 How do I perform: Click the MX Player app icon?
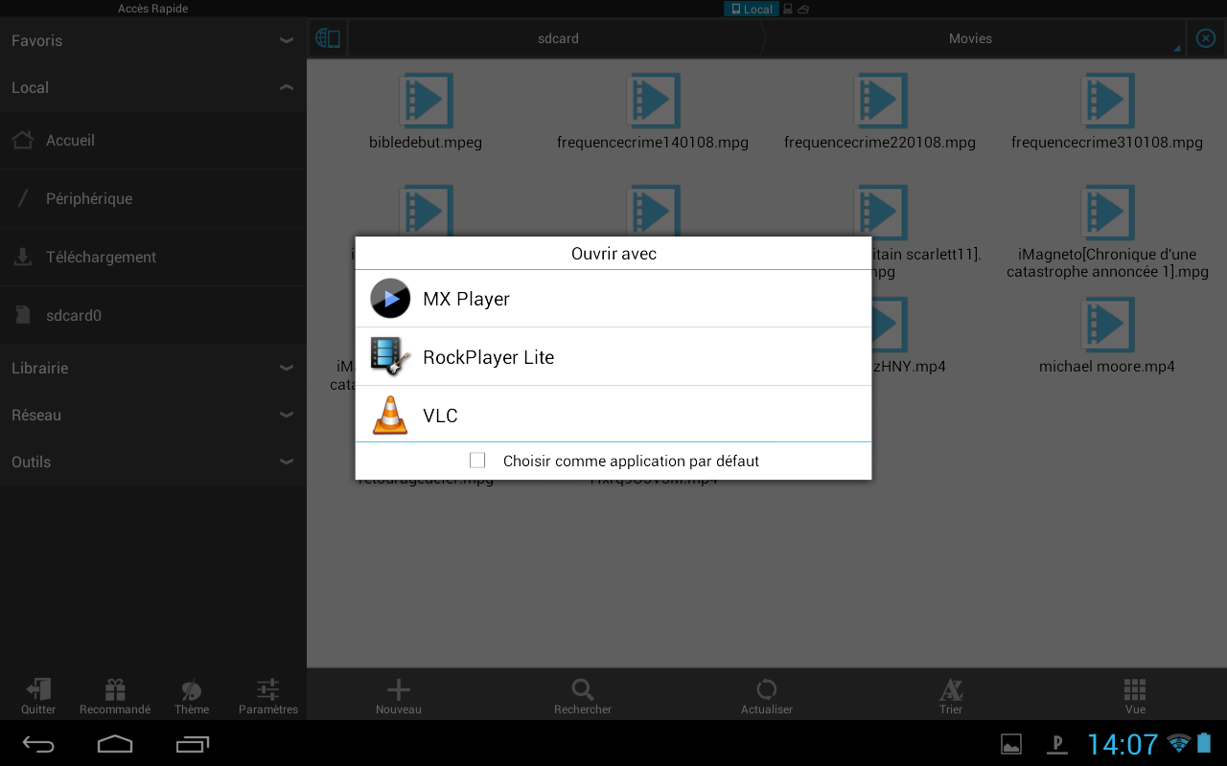point(390,299)
